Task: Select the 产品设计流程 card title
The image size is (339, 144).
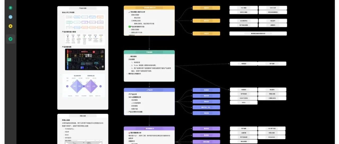Action: 83,8
